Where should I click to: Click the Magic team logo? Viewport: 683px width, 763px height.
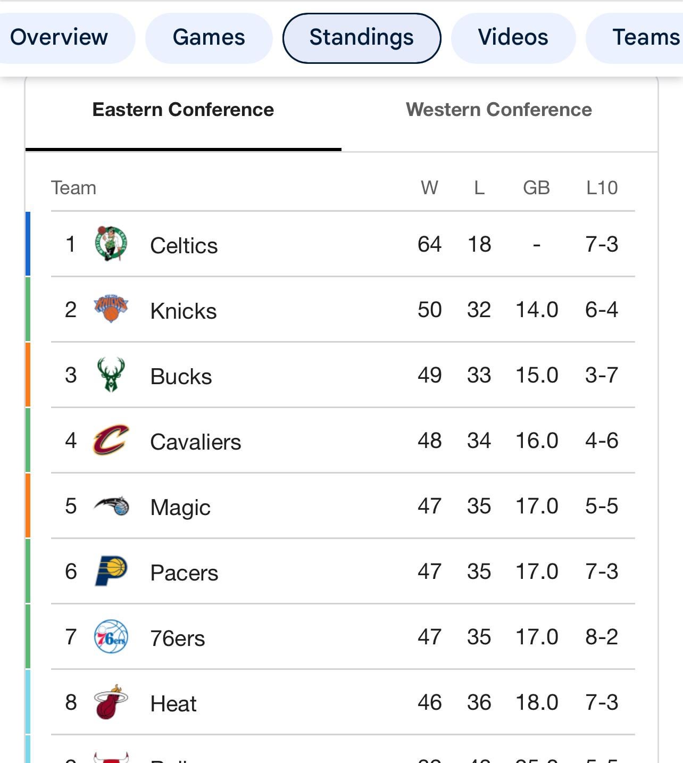click(x=112, y=505)
